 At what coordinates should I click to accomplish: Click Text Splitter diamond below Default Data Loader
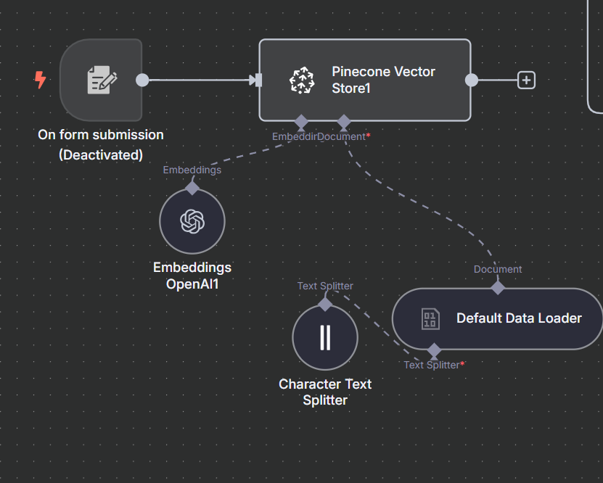tap(434, 350)
